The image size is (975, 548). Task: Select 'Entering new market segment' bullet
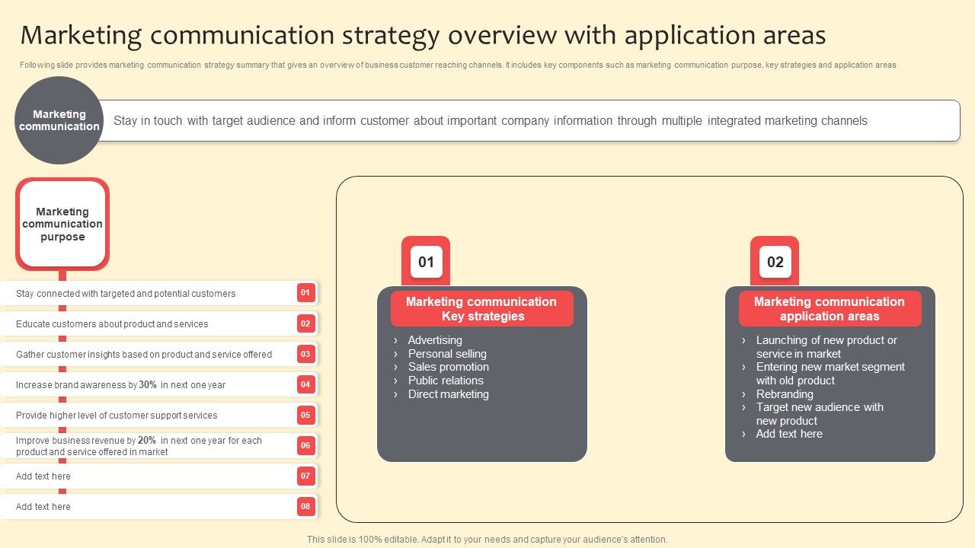pos(830,374)
